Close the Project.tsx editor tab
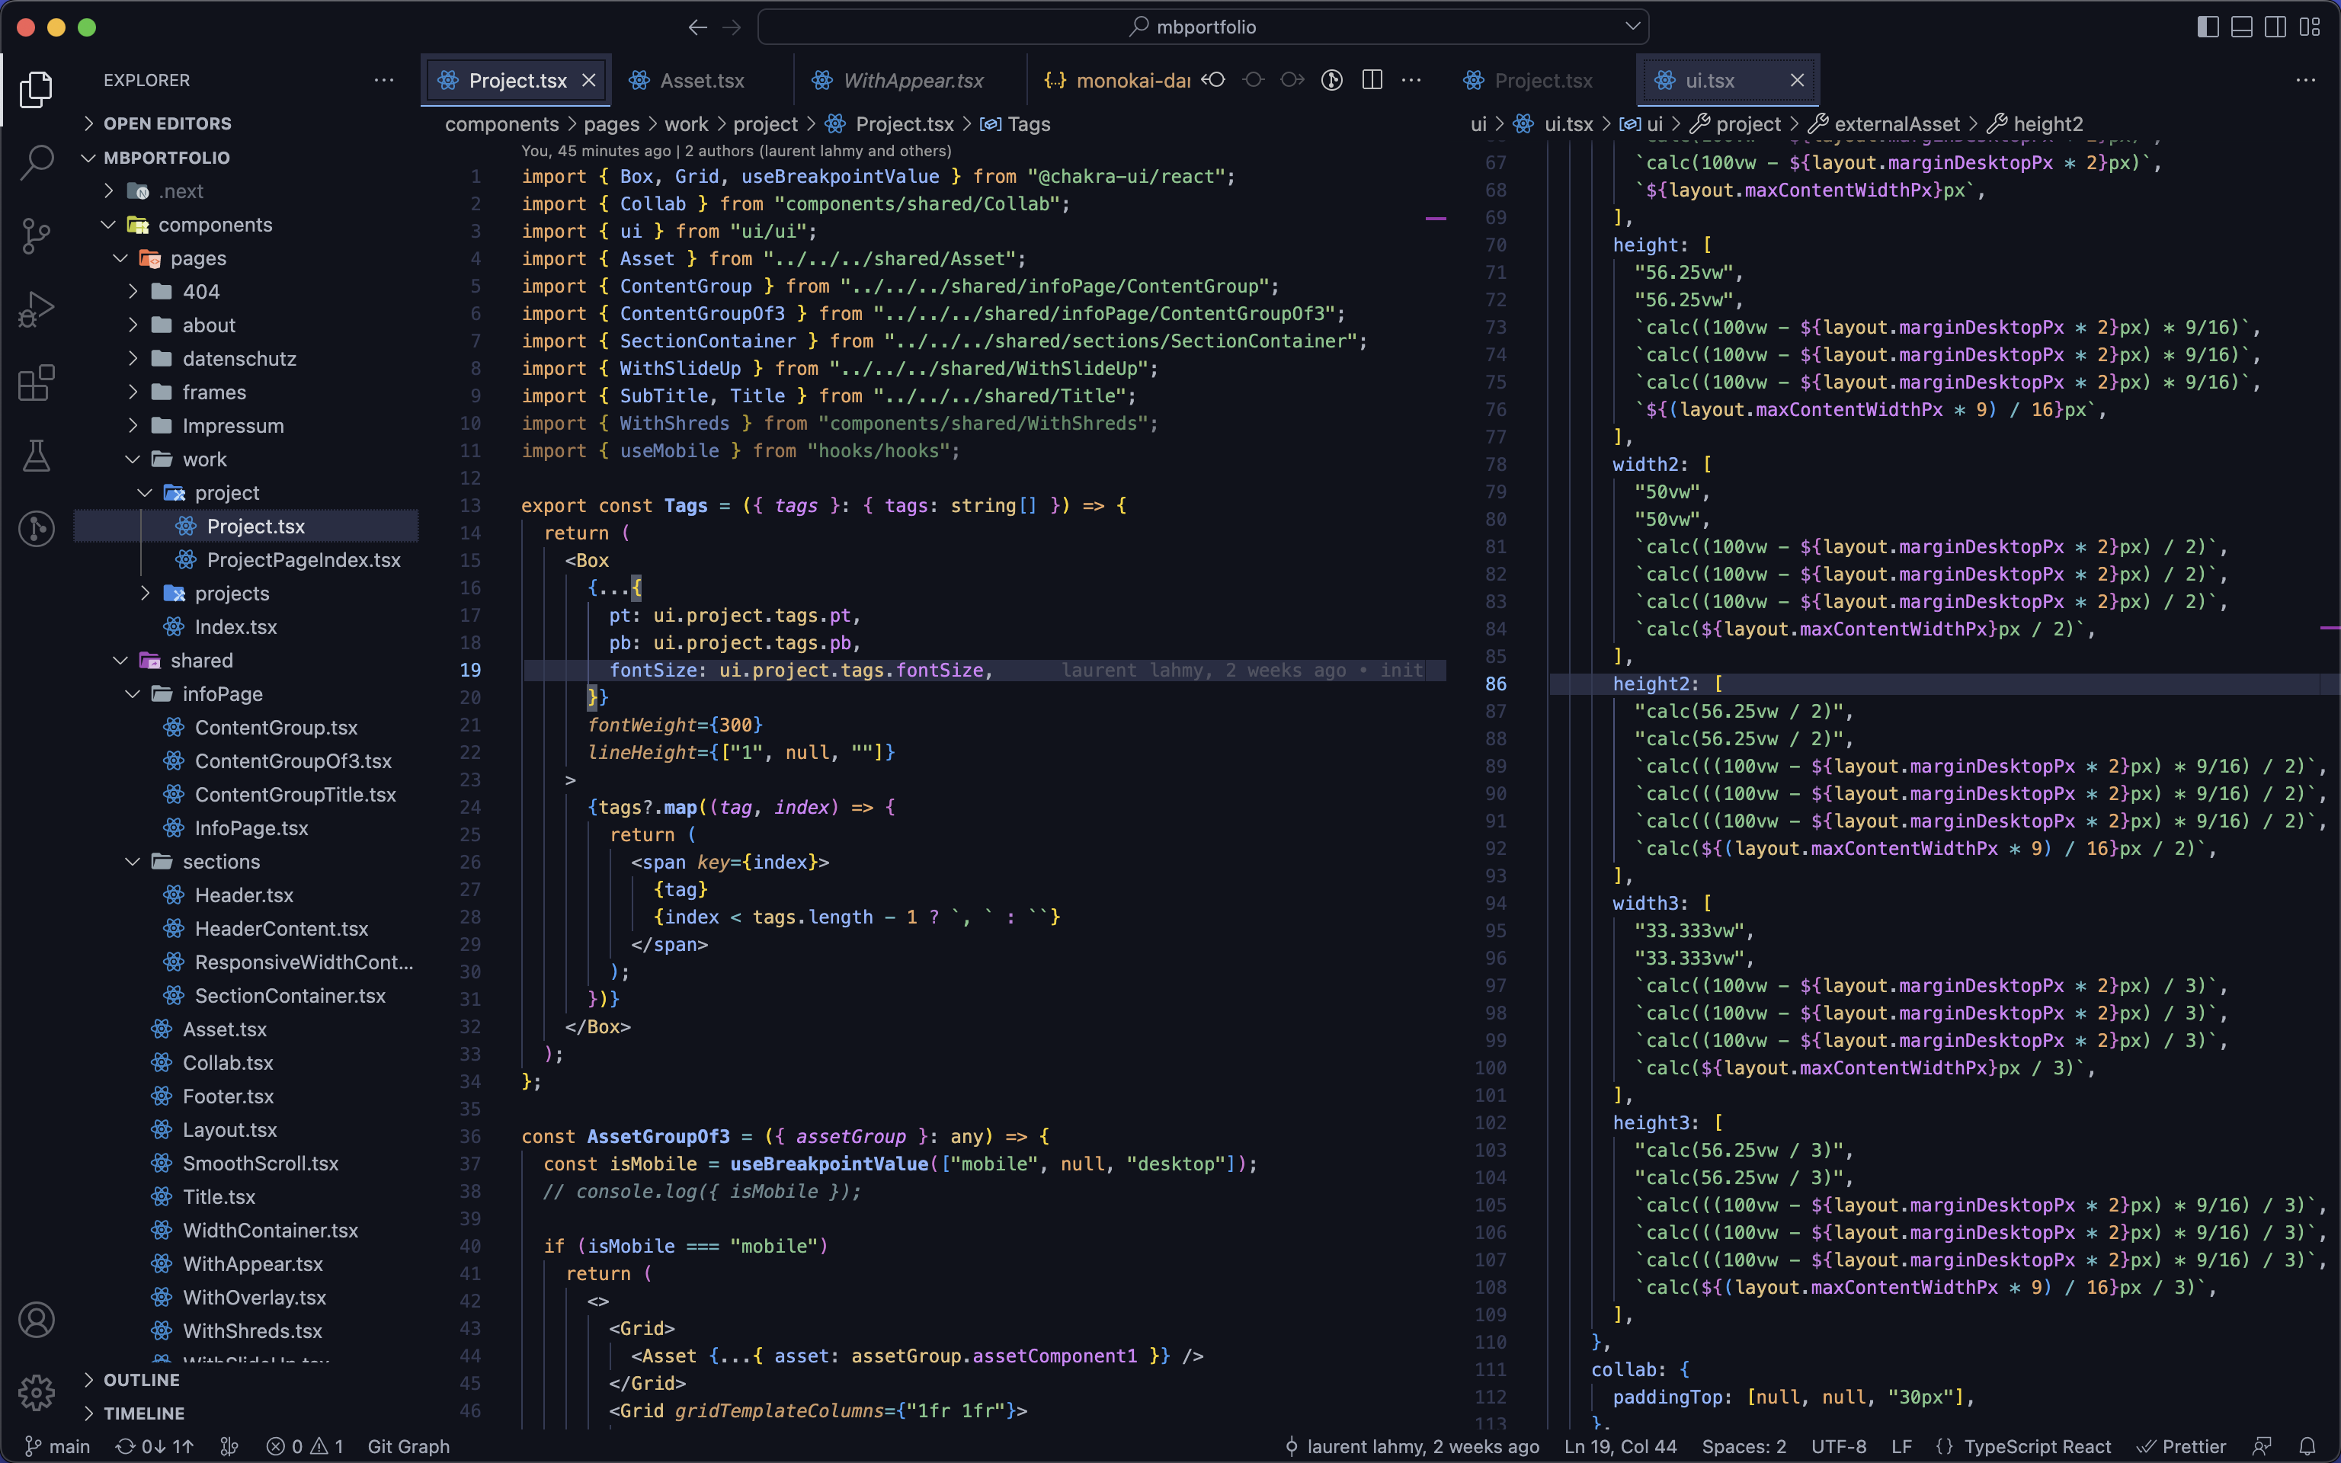This screenshot has height=1463, width=2341. point(588,80)
